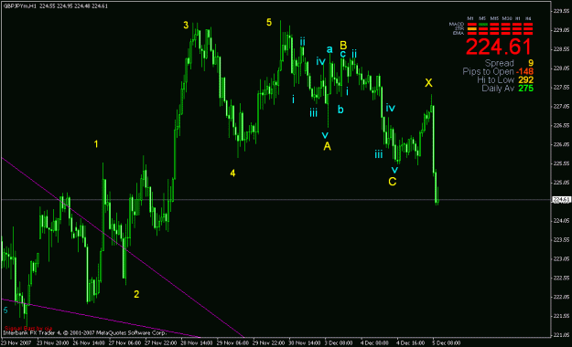Click the 4 Dec 16:00 time label
This screenshot has height=347, width=572.
[411, 343]
